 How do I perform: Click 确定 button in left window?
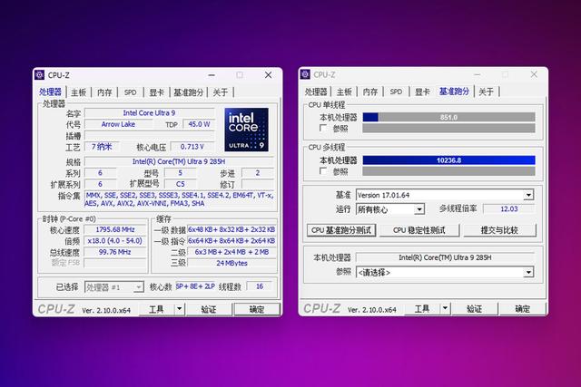[257, 309]
